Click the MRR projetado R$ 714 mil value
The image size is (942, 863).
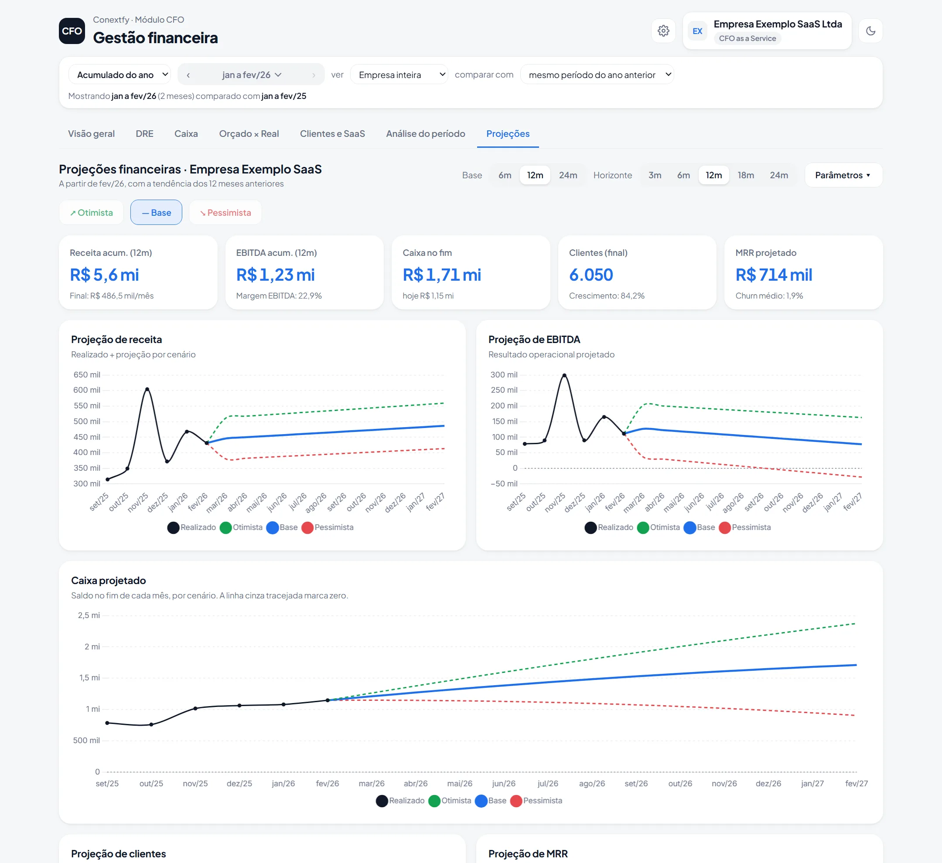coord(773,275)
